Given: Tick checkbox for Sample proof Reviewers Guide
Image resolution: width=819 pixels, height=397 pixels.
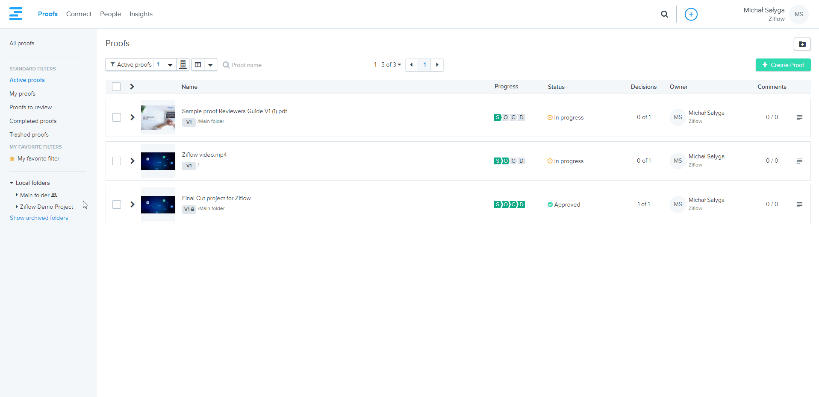Looking at the screenshot, I should click(x=117, y=117).
